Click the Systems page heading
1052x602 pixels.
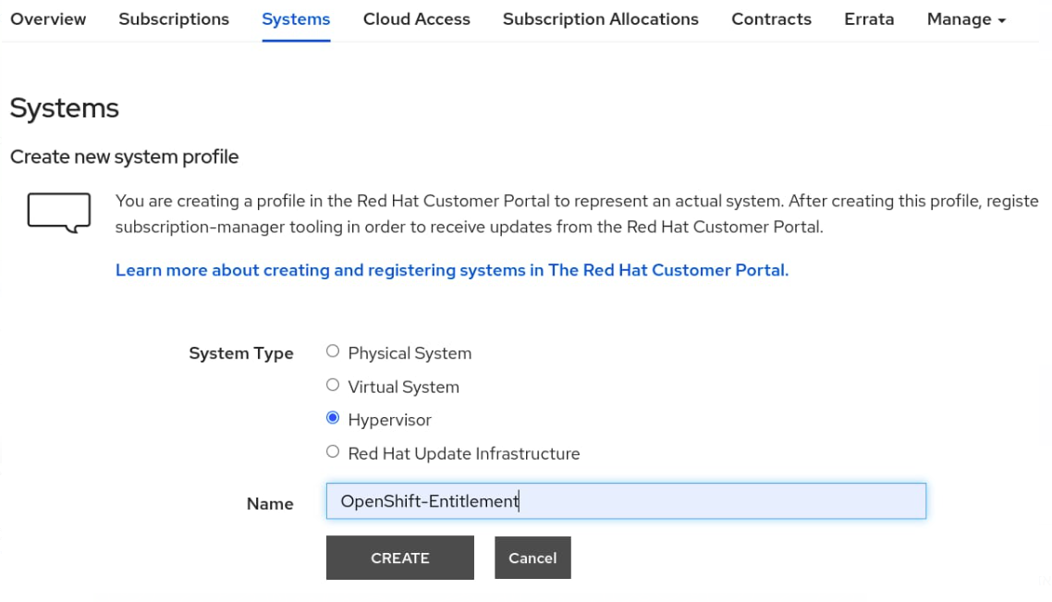tap(65, 108)
